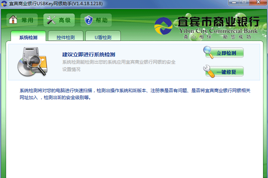The image size is (268, 178).
Task: Maximize the USBKey assistant window
Action: tap(244, 3)
